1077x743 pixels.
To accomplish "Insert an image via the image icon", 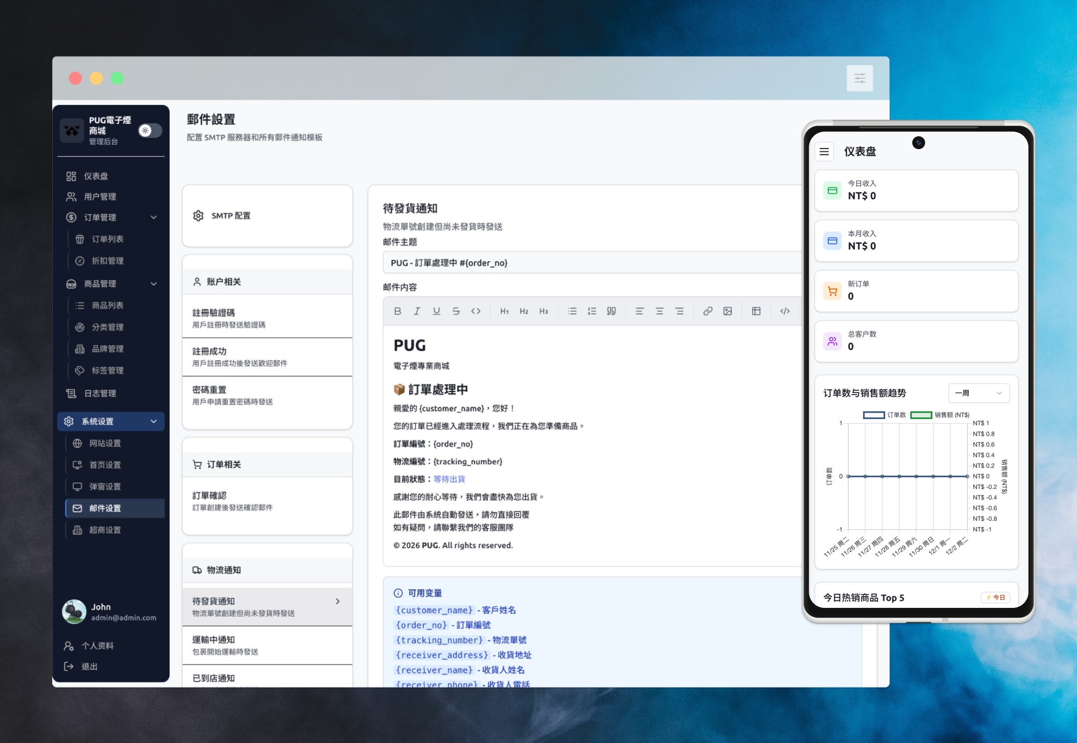I will pos(728,311).
